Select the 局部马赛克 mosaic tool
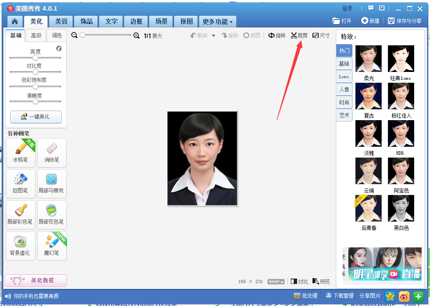This screenshot has width=430, height=306. pyautogui.click(x=52, y=184)
